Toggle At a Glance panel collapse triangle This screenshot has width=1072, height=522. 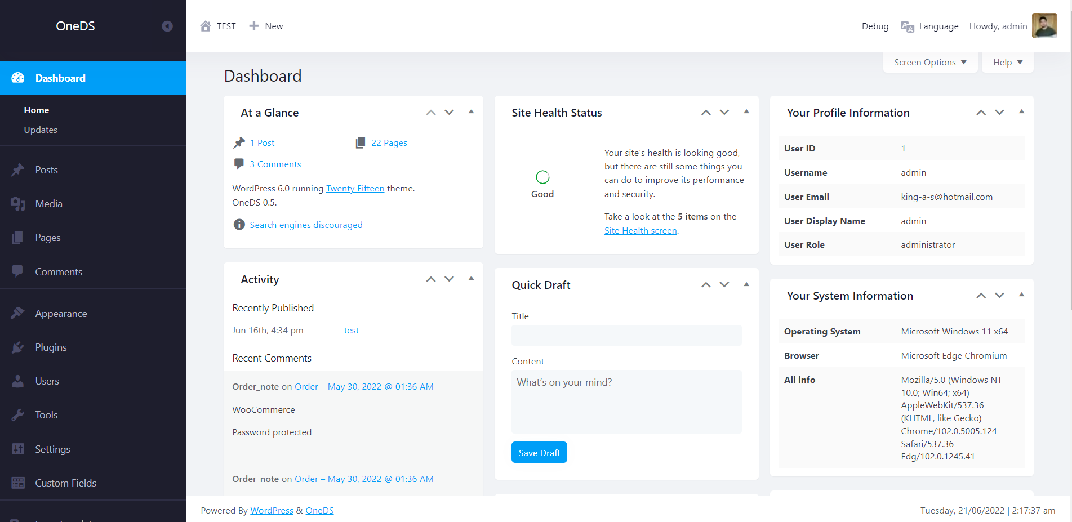coord(471,111)
